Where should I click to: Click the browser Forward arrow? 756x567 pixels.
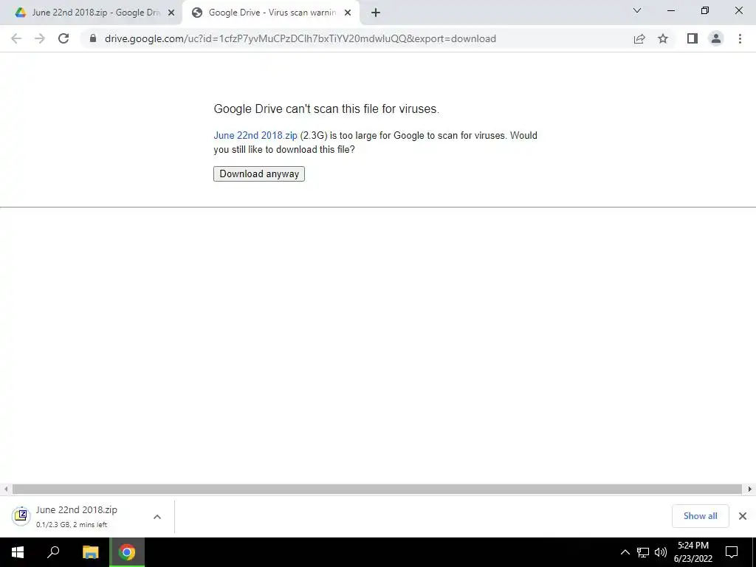coord(40,38)
